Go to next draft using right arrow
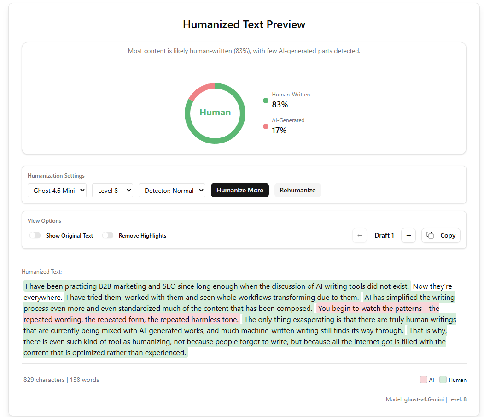Screen dimensions: 484x417 click(x=408, y=235)
